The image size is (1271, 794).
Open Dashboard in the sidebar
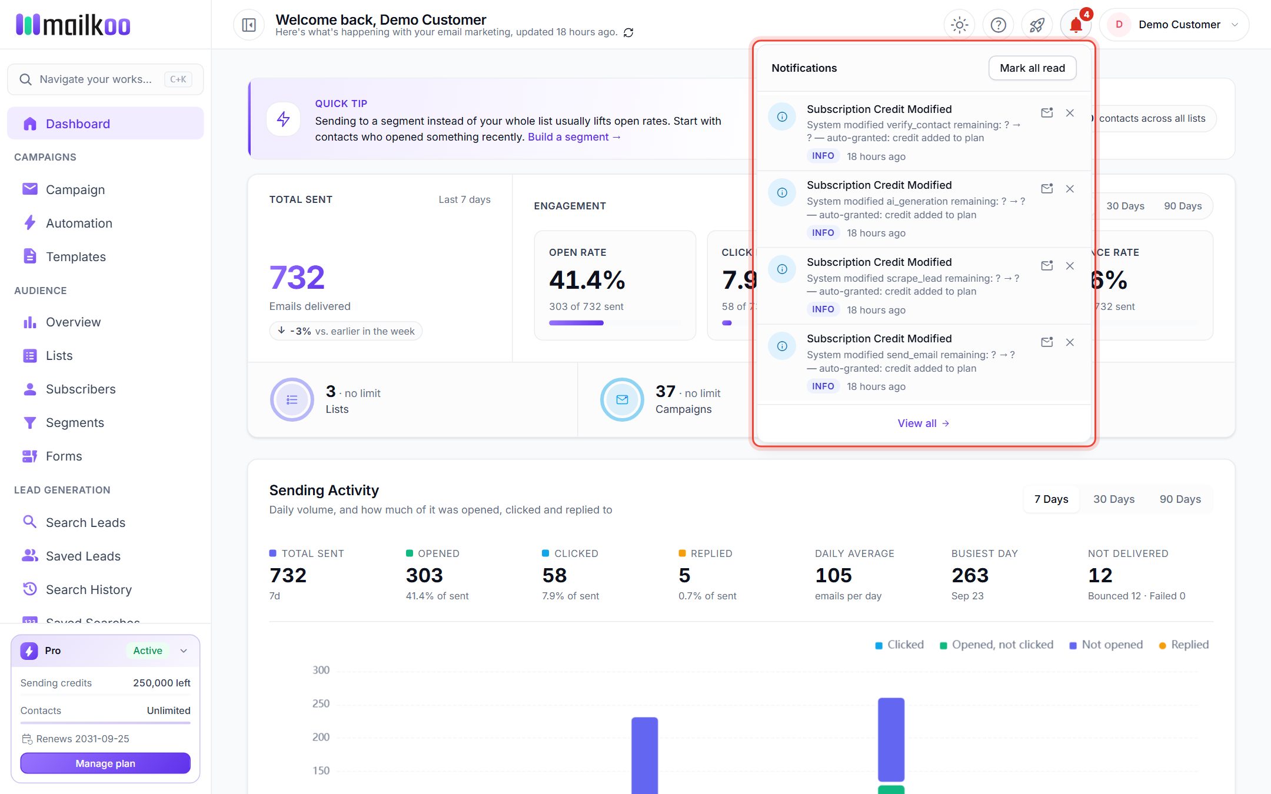tap(105, 124)
